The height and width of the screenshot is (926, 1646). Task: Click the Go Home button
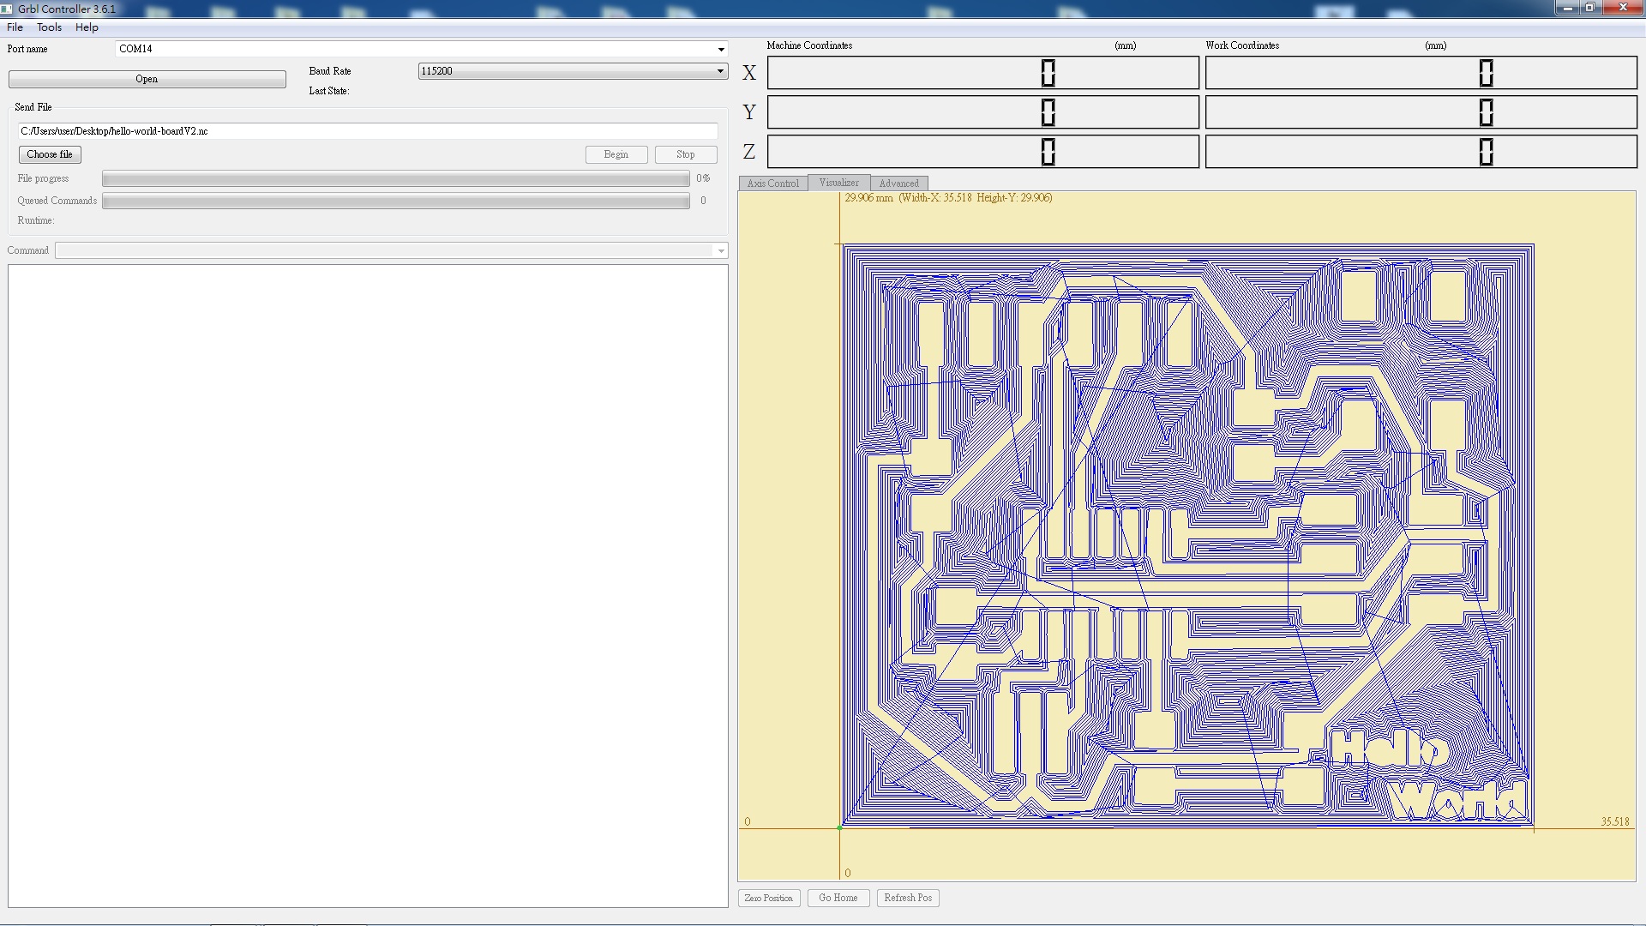[838, 897]
